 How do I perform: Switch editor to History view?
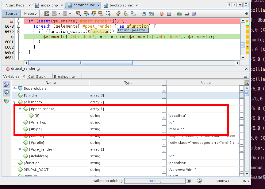point(30,14)
